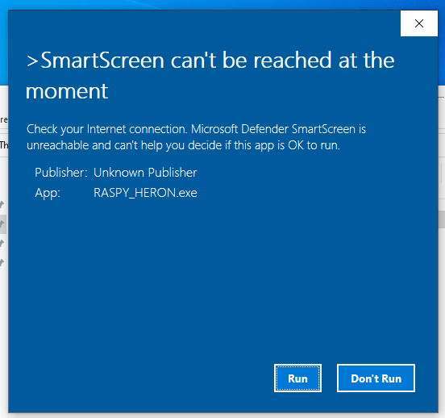Click the bottom pin icon at left edge

(2, 262)
